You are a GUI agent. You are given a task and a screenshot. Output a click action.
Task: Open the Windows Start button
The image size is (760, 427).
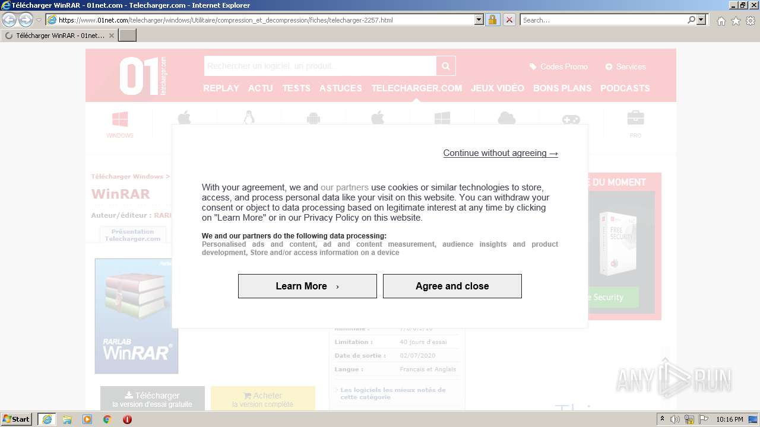[x=17, y=419]
